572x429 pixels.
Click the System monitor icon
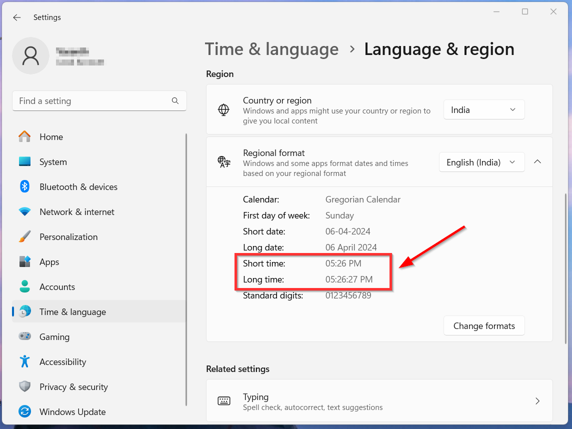pyautogui.click(x=25, y=161)
